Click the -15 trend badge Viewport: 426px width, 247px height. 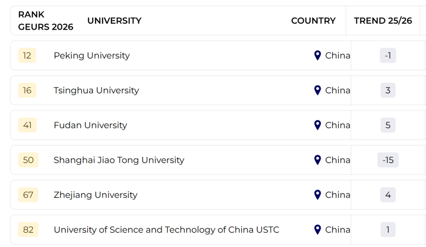click(388, 160)
